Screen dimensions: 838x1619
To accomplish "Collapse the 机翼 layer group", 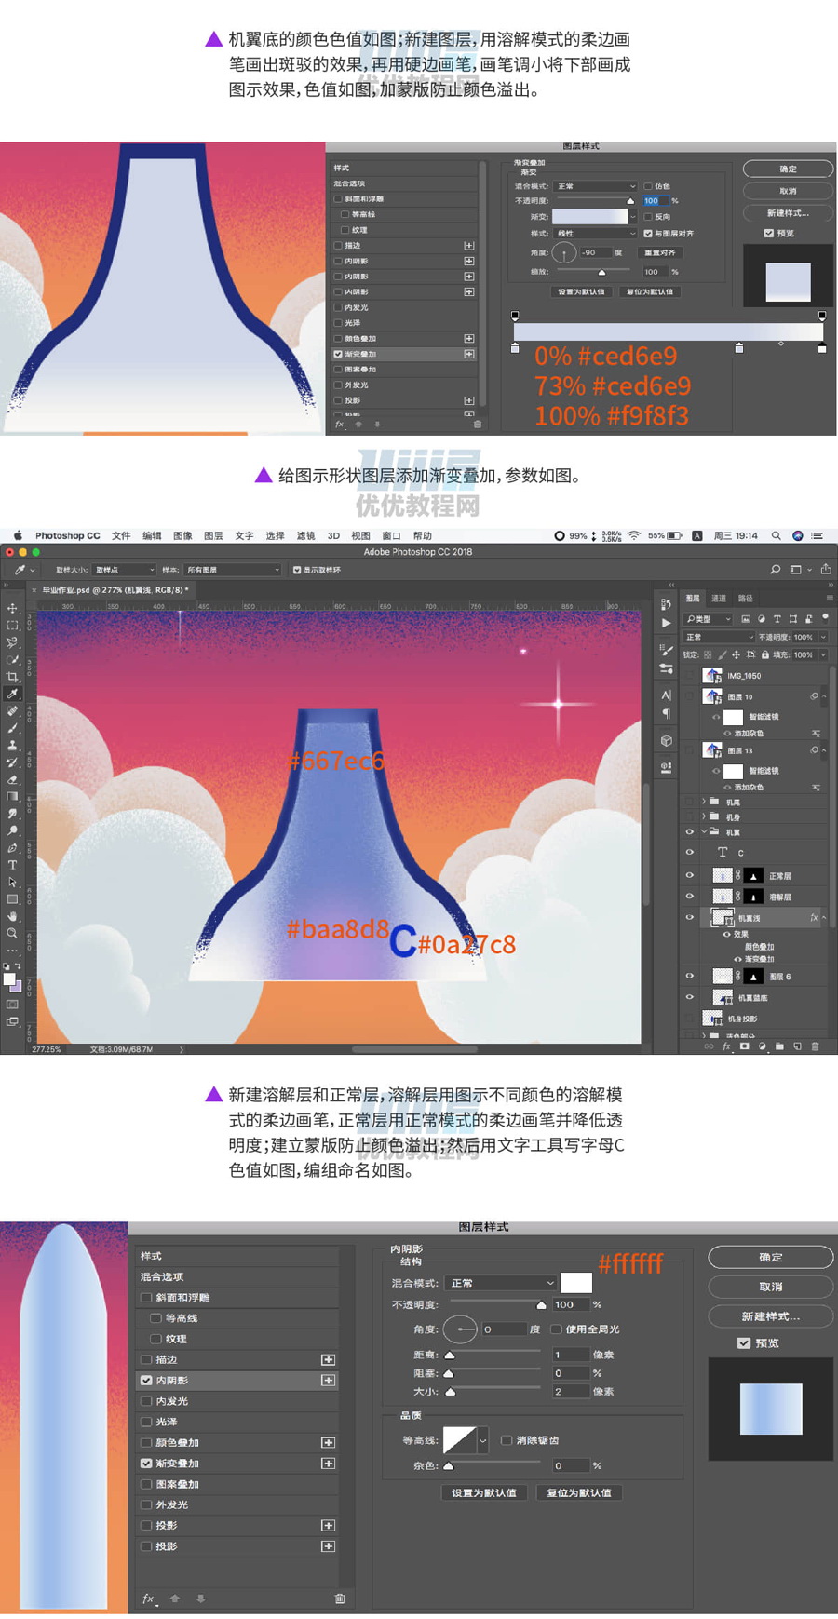I will [x=704, y=831].
